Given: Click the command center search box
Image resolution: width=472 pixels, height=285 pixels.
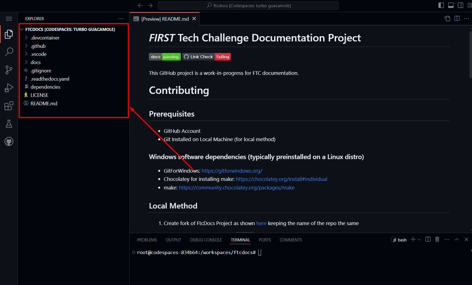Looking at the screenshot, I should tap(248, 6).
